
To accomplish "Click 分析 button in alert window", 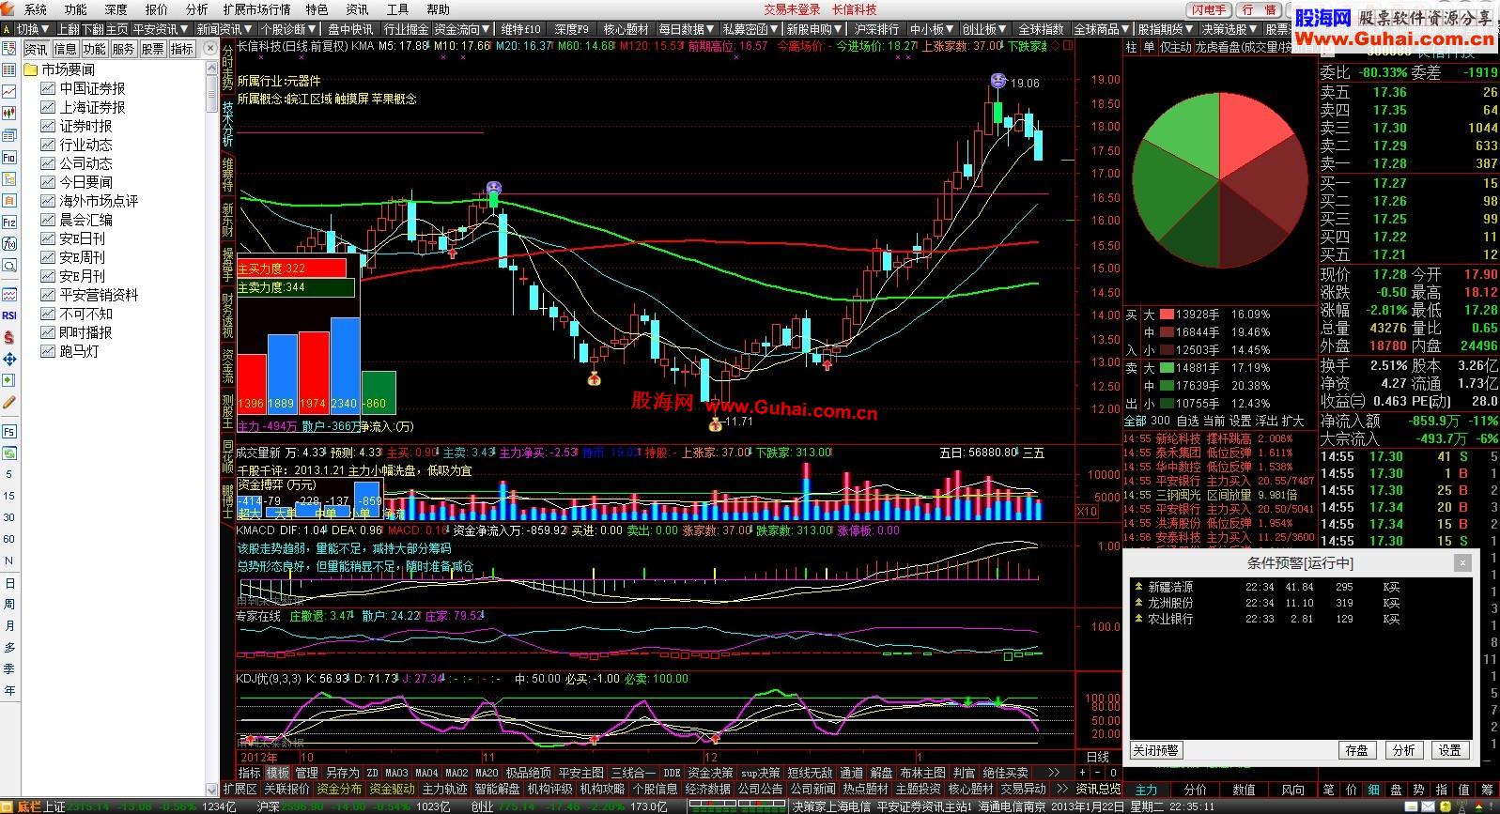I will [1403, 750].
